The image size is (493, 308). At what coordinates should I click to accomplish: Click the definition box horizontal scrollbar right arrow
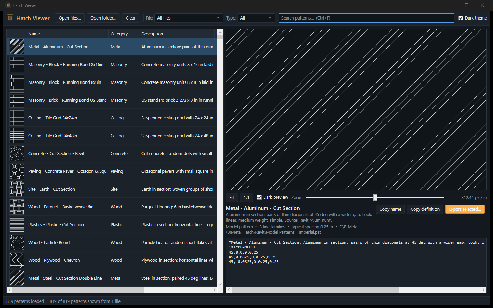[484, 290]
